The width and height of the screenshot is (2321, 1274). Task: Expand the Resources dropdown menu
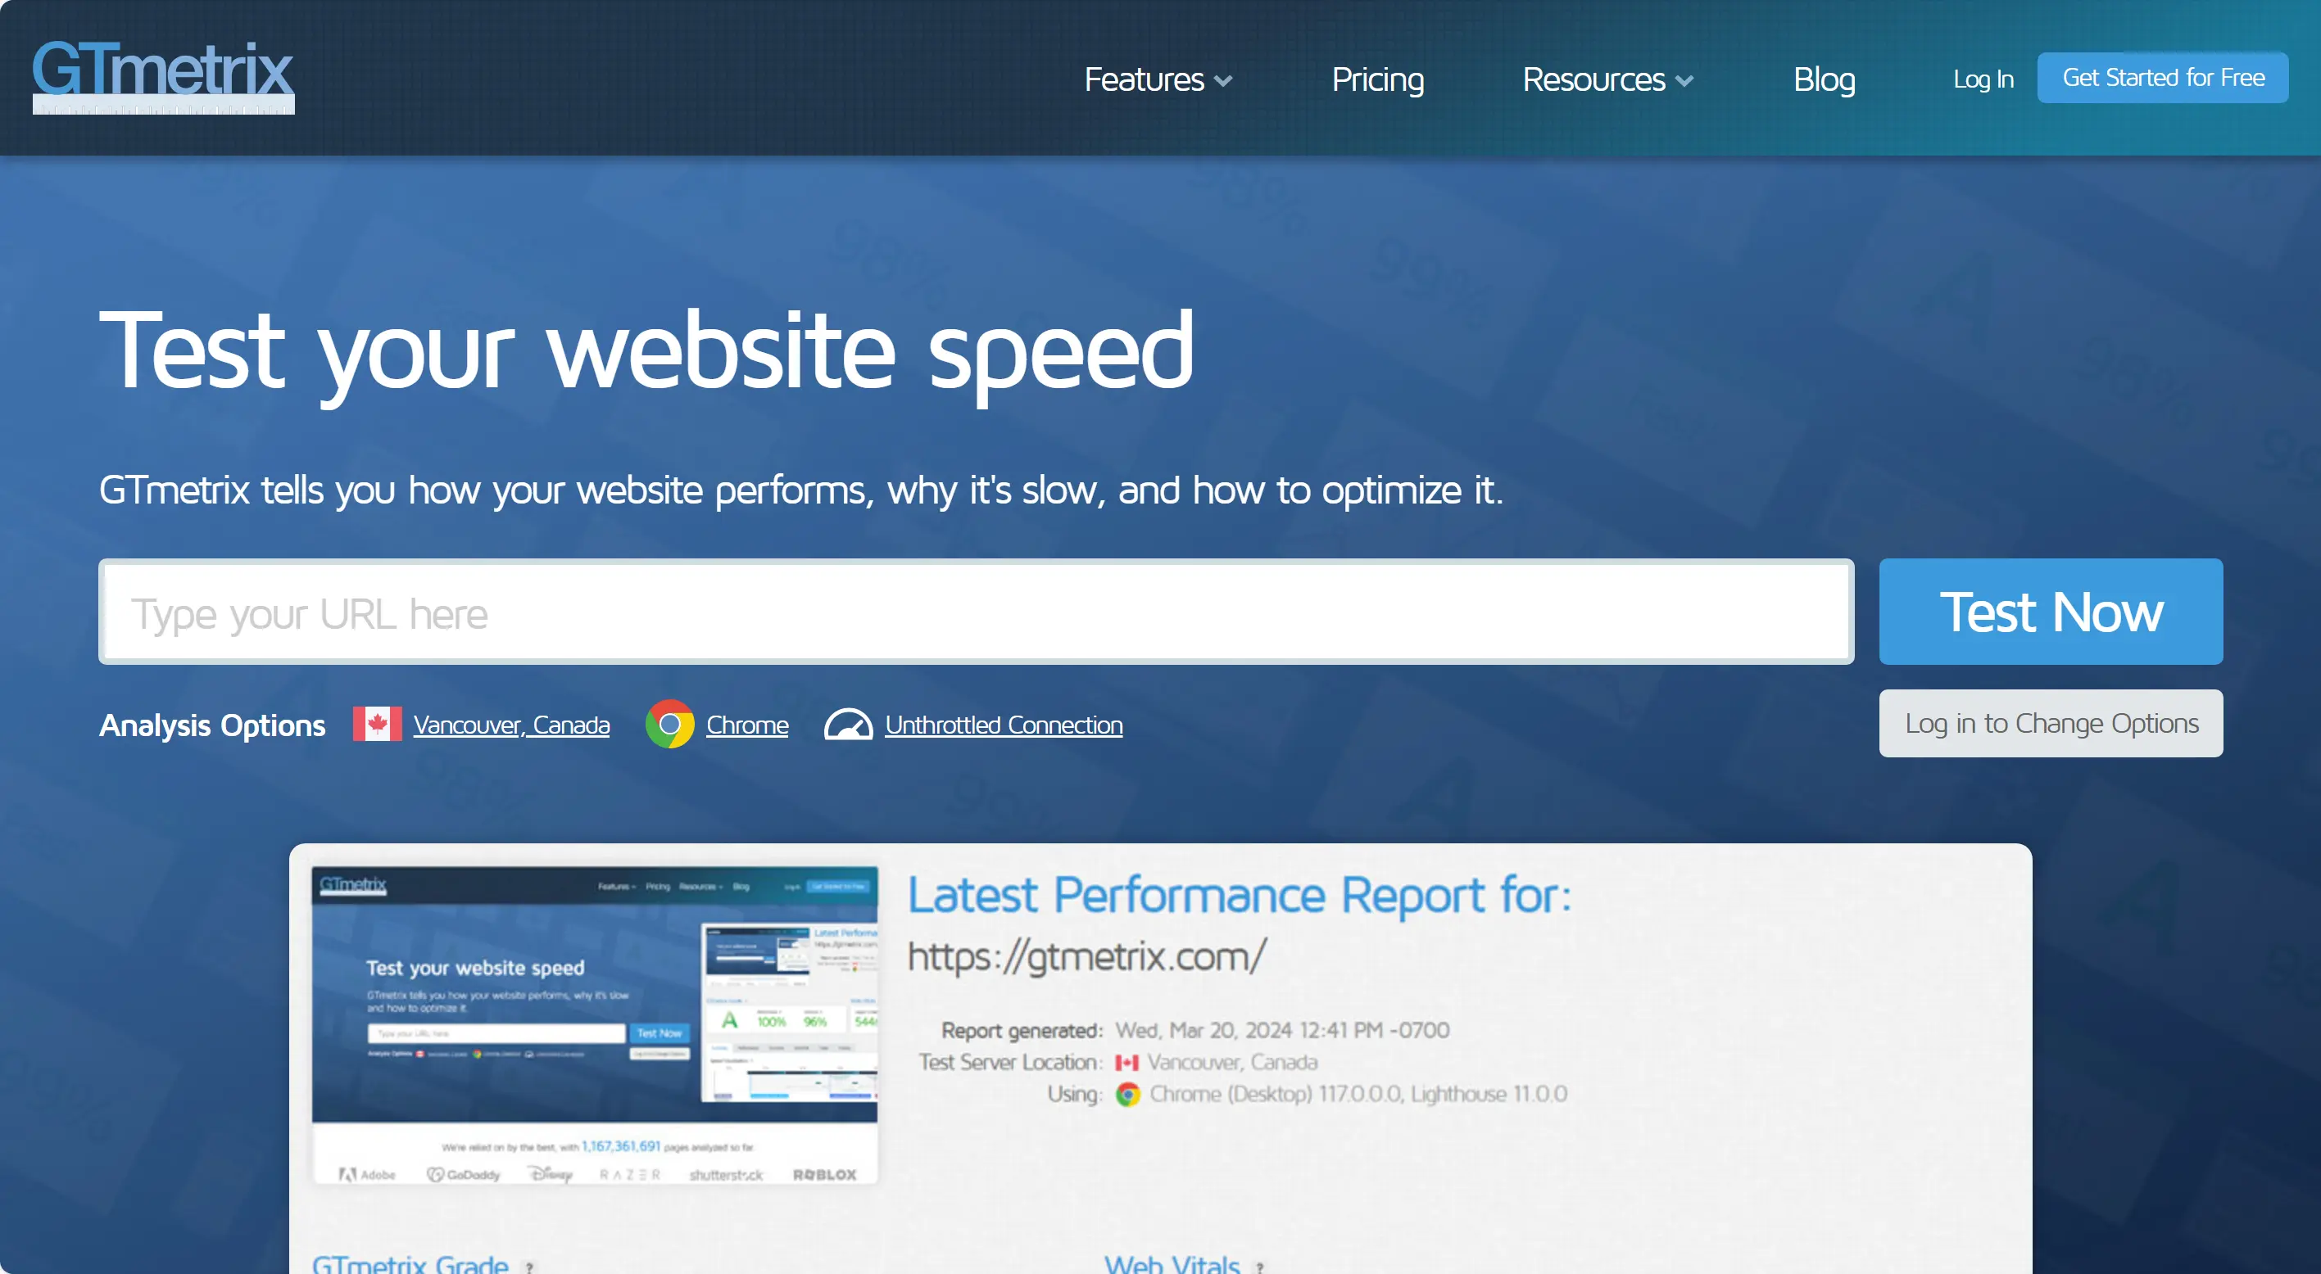(x=1593, y=79)
